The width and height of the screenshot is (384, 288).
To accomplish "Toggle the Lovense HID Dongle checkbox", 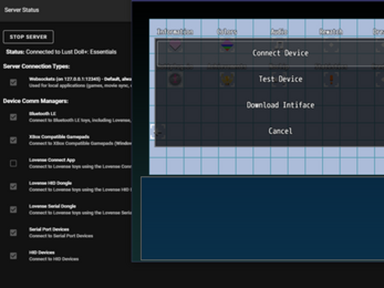I will (x=13, y=186).
